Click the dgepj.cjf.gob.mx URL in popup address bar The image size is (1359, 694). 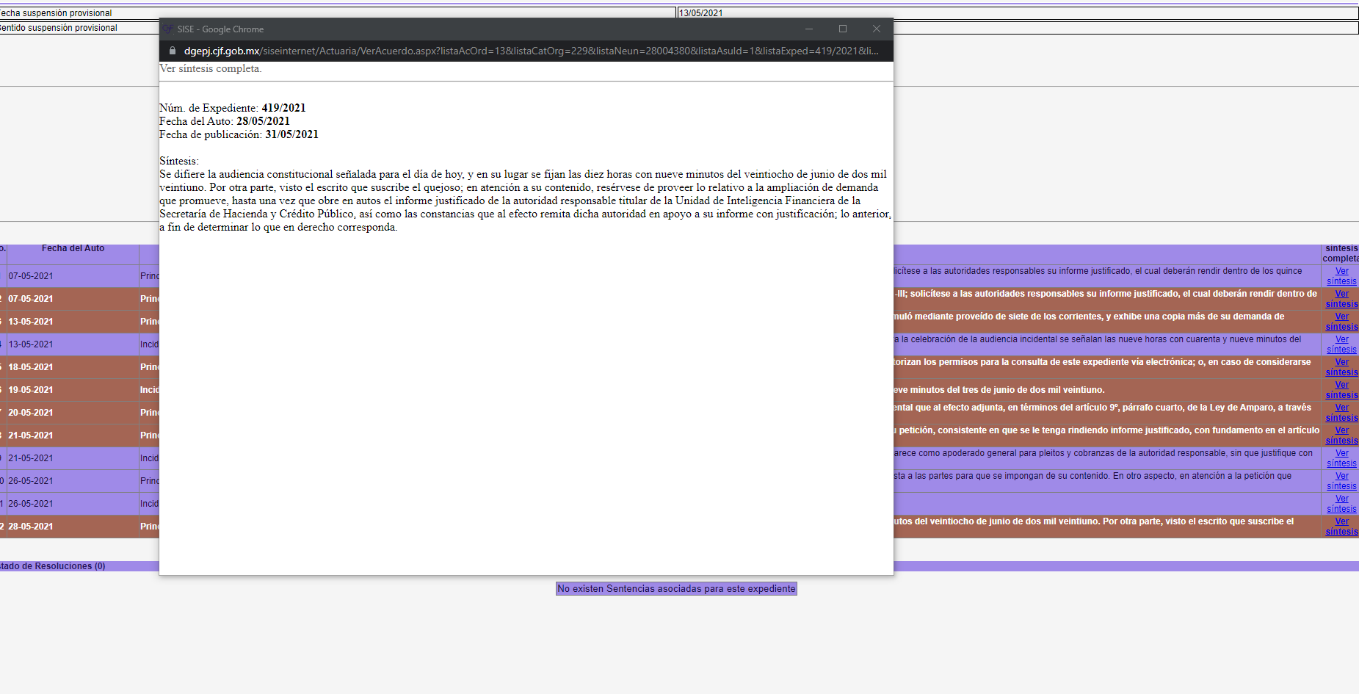[x=531, y=51]
